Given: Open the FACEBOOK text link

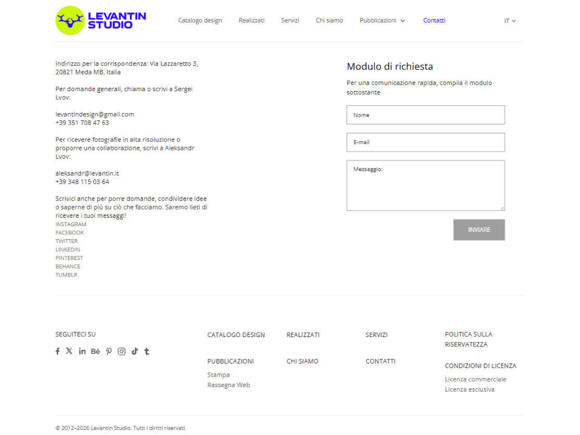Looking at the screenshot, I should click(x=69, y=233).
